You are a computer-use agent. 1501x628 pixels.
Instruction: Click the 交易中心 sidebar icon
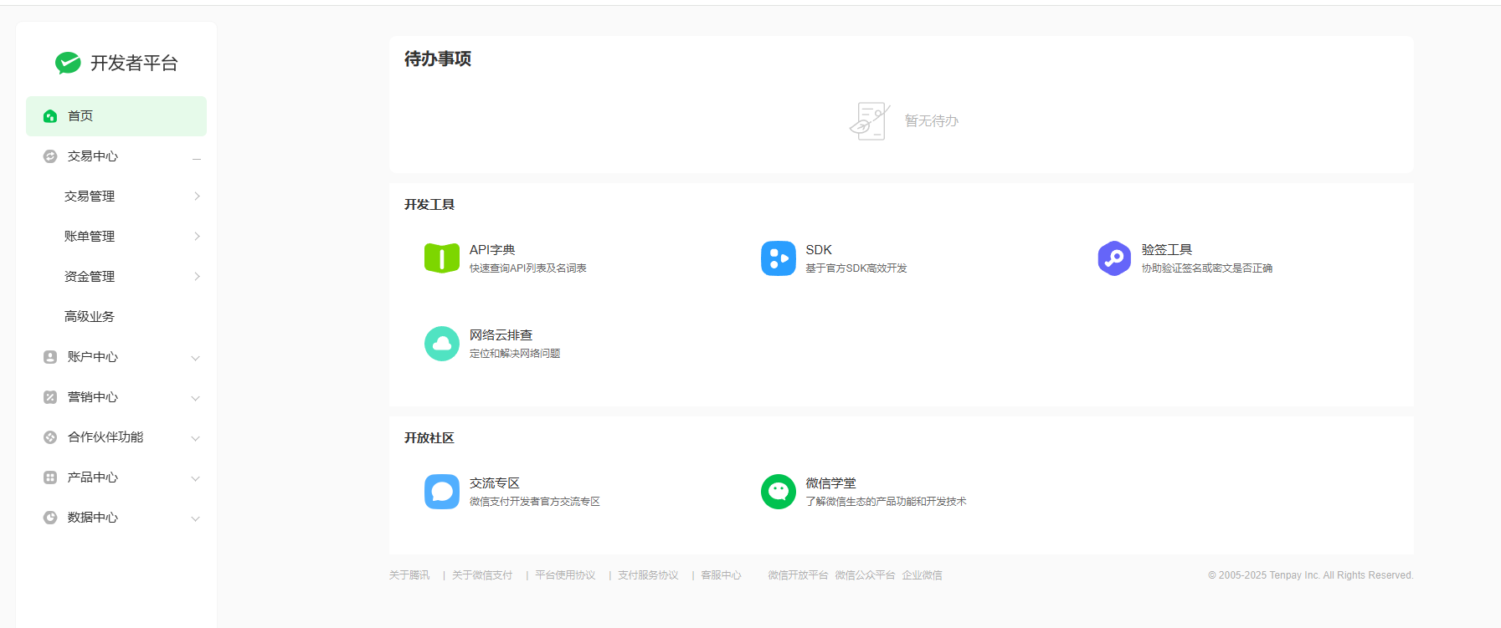50,156
